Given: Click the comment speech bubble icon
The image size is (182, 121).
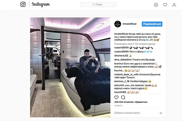Looking at the screenshot, I should (123, 97).
